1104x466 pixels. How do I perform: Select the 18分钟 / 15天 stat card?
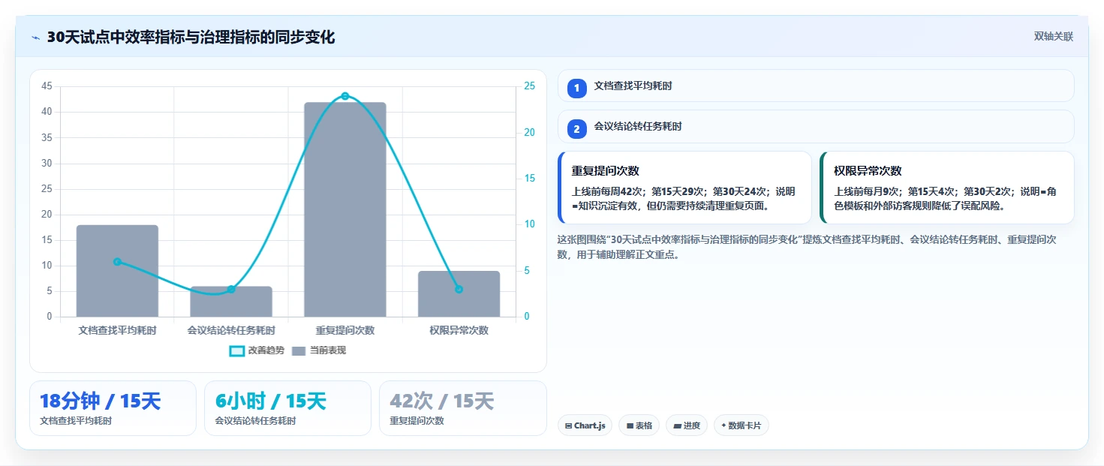(113, 408)
